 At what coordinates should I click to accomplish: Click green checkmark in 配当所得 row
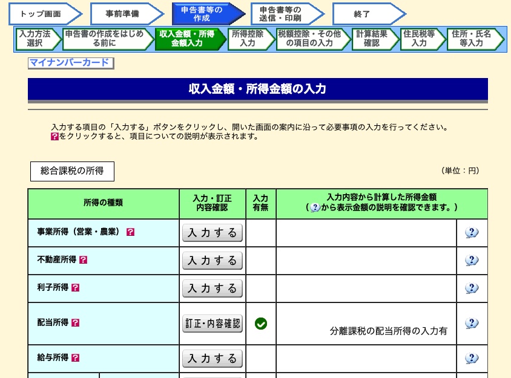261,324
